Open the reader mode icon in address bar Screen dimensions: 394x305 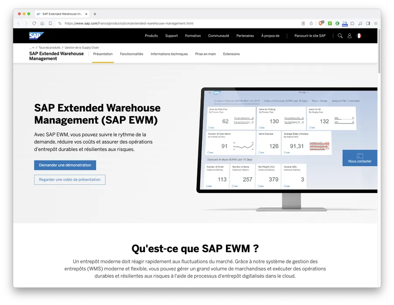pyautogui.click(x=303, y=23)
